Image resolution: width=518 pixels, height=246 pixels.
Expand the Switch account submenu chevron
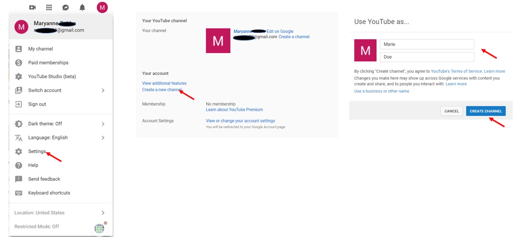click(x=103, y=90)
